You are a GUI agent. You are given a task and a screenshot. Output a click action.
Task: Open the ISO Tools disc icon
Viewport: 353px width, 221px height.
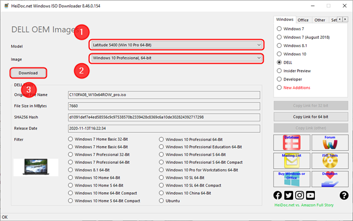click(330, 161)
